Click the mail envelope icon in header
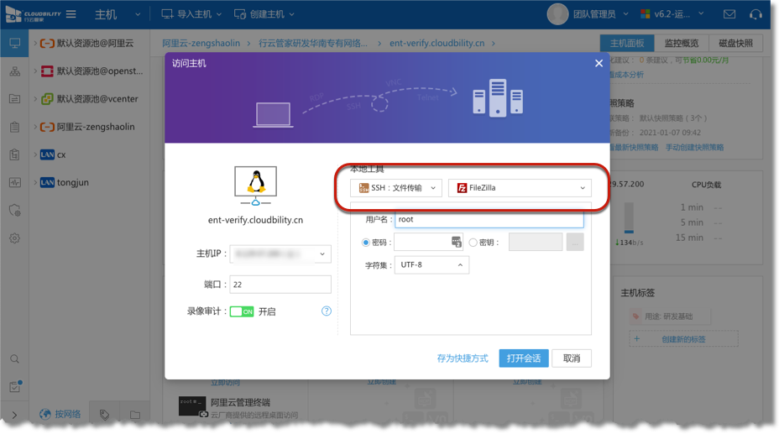779x434 pixels. (729, 14)
